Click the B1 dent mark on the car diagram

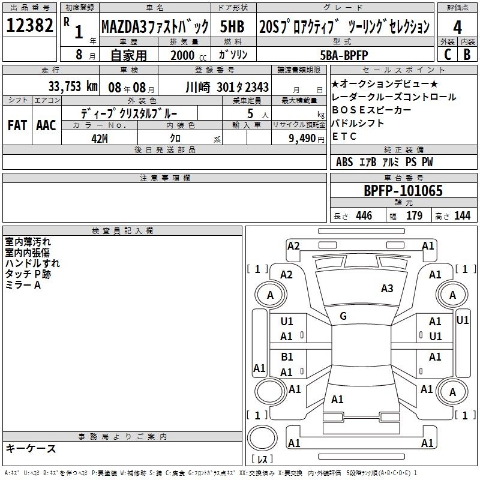287,356
